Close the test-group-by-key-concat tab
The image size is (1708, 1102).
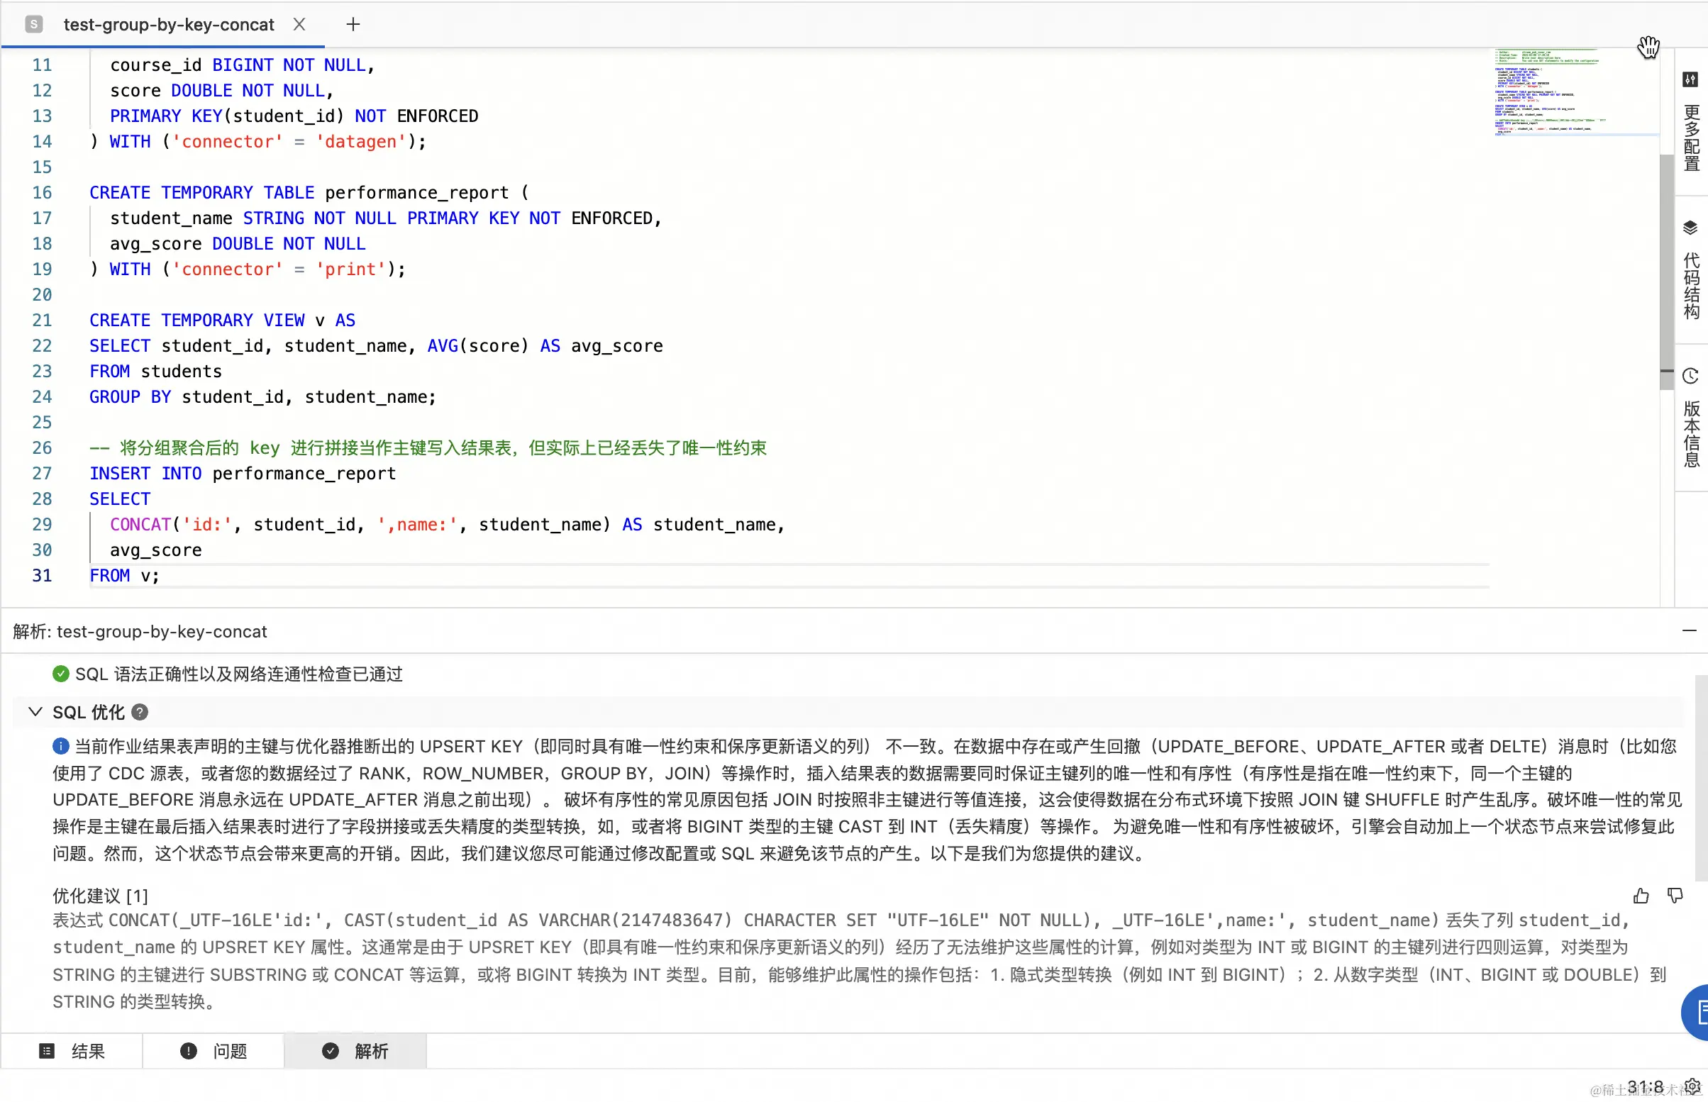[299, 24]
